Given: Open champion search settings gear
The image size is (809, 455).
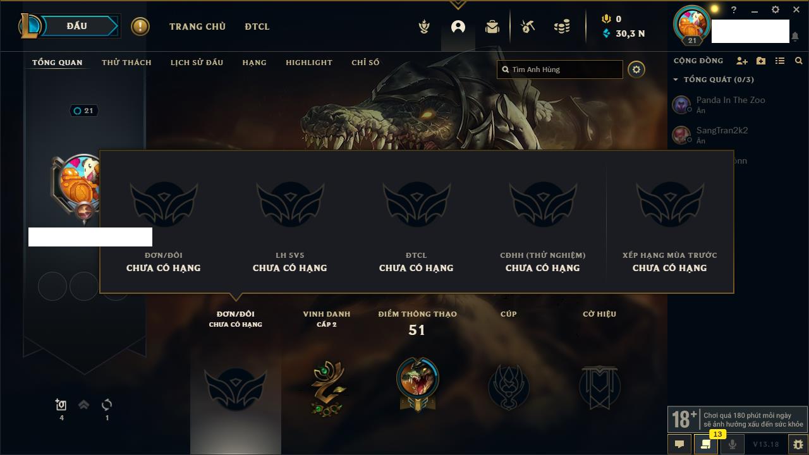Looking at the screenshot, I should (x=636, y=70).
